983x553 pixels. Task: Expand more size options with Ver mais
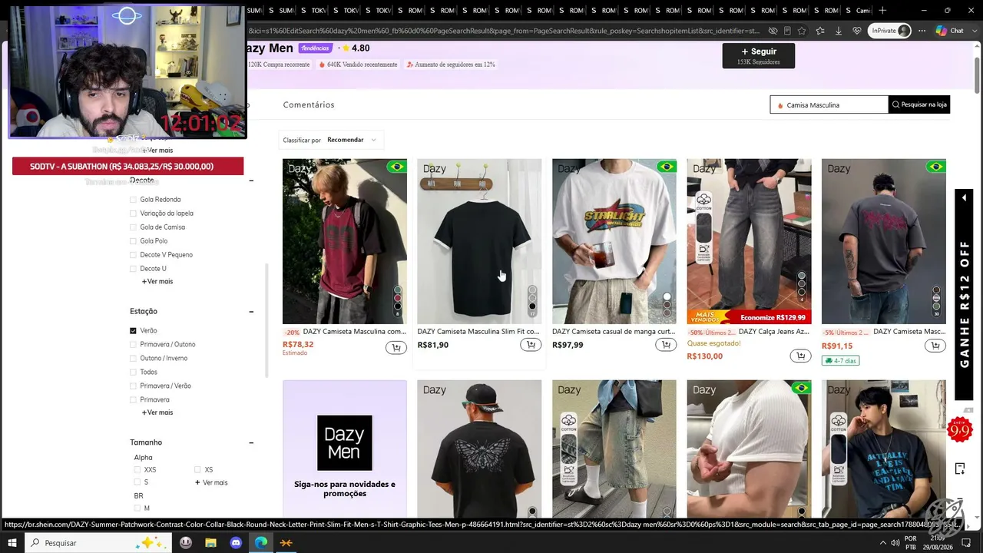(x=211, y=483)
